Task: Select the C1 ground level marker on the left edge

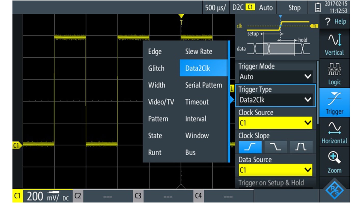Action: pyautogui.click(x=17, y=146)
